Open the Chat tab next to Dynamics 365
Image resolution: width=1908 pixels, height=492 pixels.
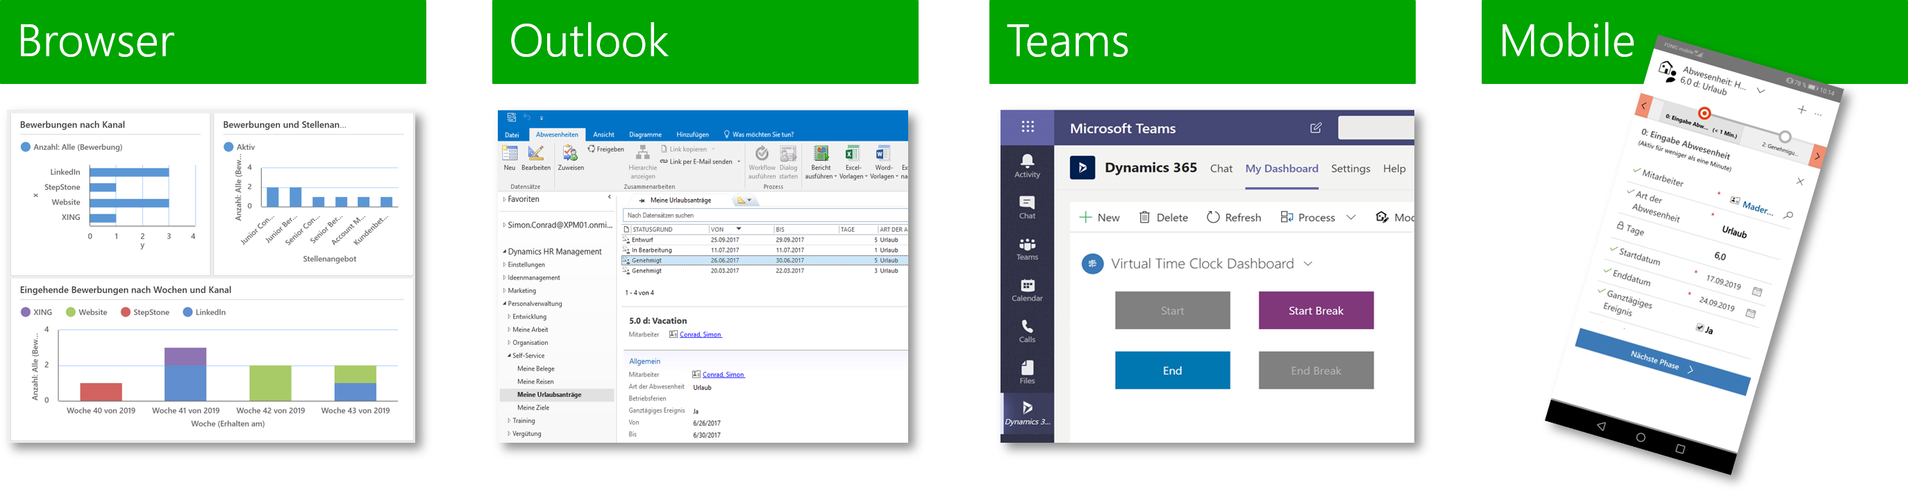pyautogui.click(x=1221, y=169)
